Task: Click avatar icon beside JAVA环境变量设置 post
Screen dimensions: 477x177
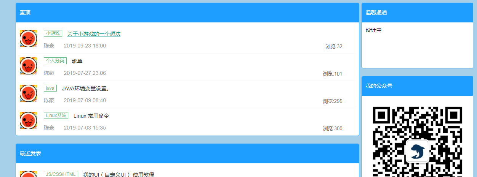Action: 28,93
